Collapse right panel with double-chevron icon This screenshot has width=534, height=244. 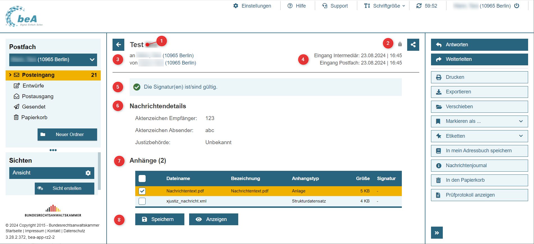[437, 233]
